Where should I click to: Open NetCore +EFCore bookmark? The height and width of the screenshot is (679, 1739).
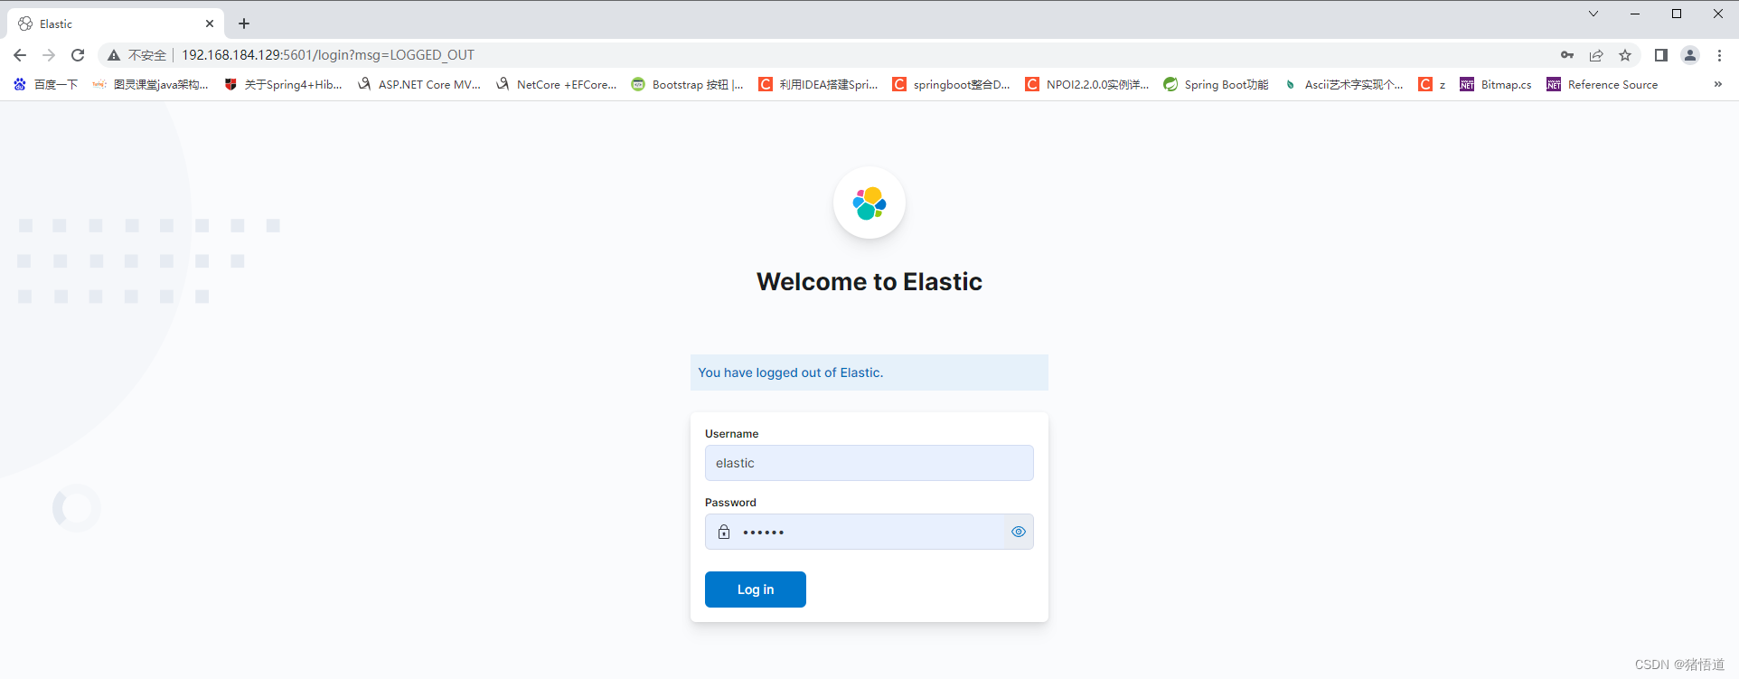557,84
